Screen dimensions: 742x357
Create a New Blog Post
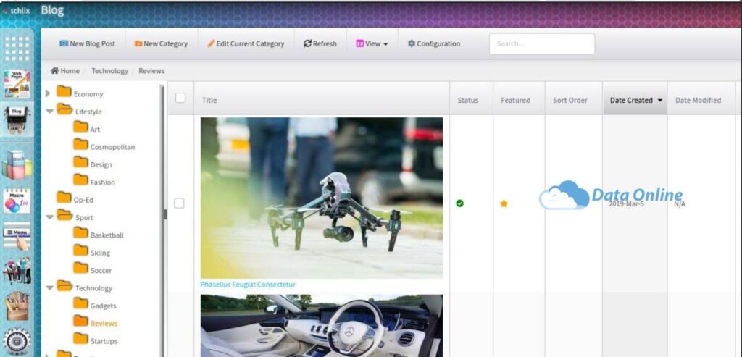(88, 43)
